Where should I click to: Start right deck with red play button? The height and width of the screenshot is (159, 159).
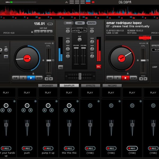pos(125,78)
